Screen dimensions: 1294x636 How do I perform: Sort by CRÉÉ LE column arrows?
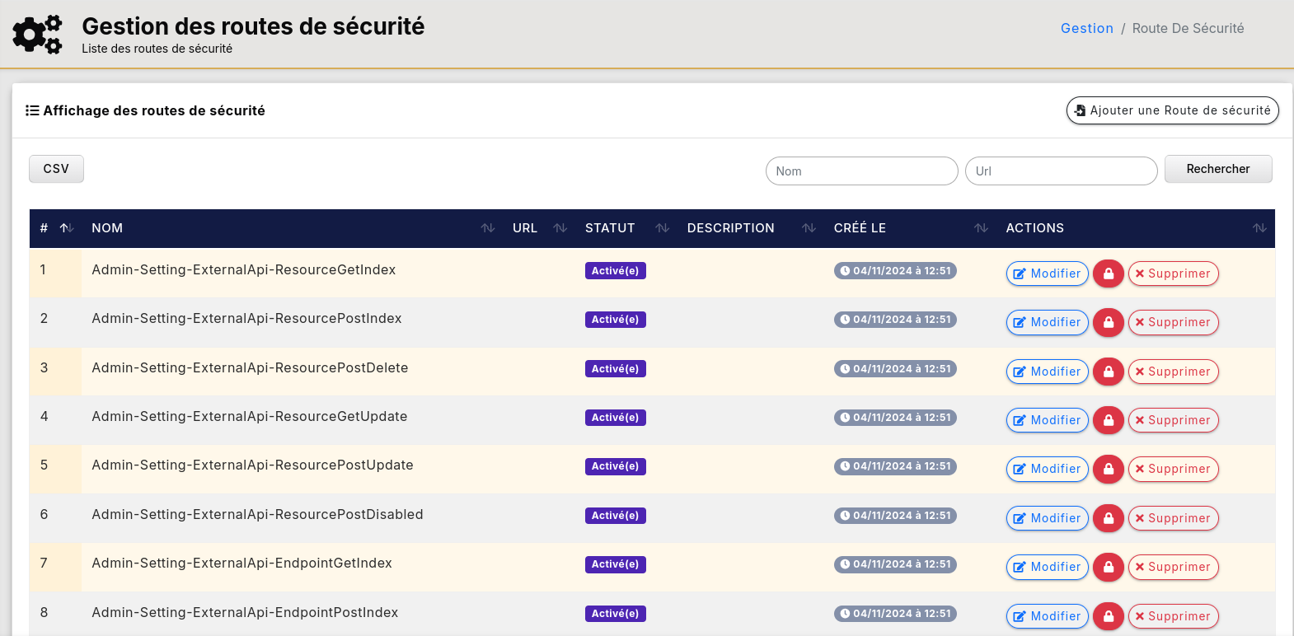pos(981,228)
